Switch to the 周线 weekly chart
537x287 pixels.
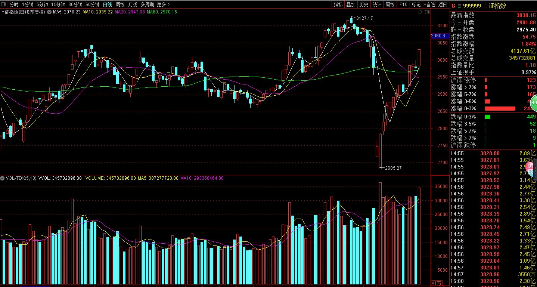click(120, 4)
